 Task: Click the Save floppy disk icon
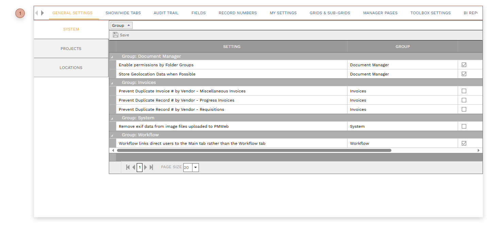pos(116,35)
